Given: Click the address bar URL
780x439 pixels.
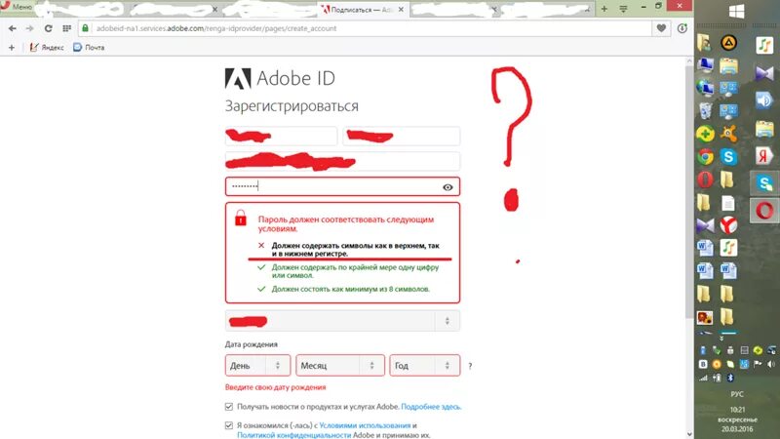Looking at the screenshot, I should point(216,28).
